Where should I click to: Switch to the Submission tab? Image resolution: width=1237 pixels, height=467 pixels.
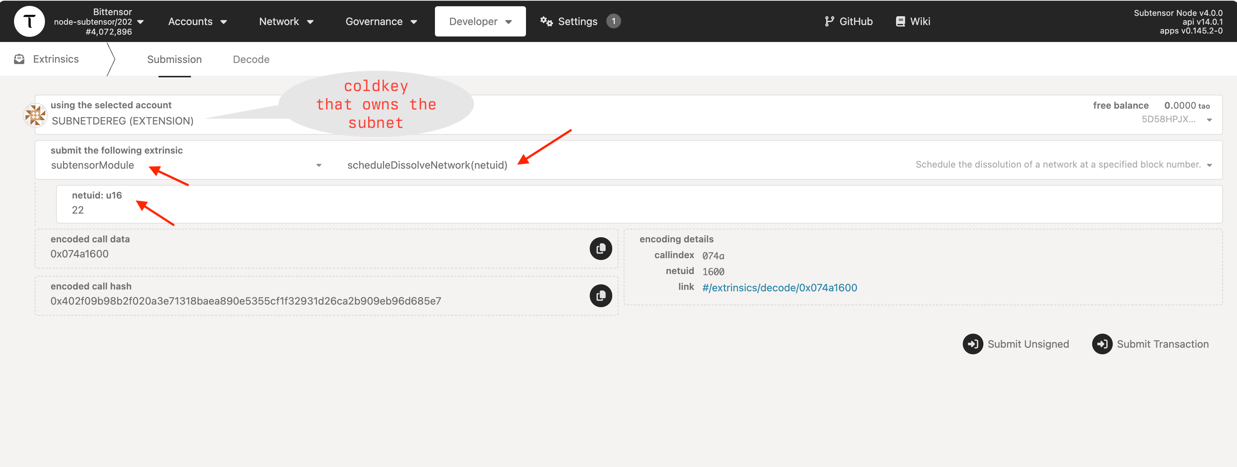(x=174, y=59)
